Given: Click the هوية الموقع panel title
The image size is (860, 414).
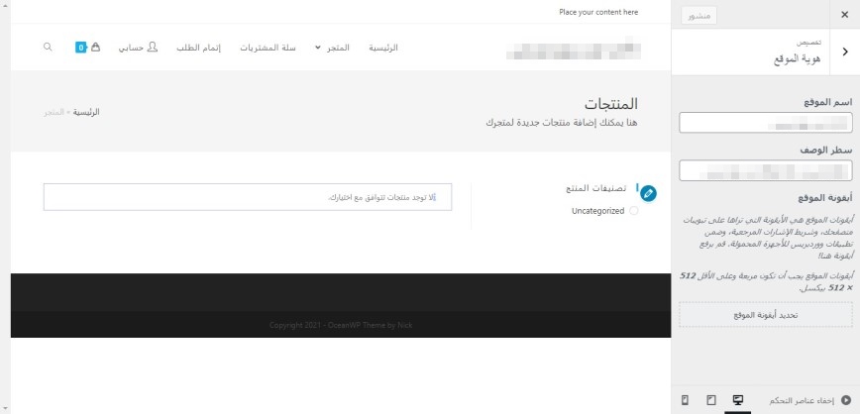Looking at the screenshot, I should click(x=798, y=59).
